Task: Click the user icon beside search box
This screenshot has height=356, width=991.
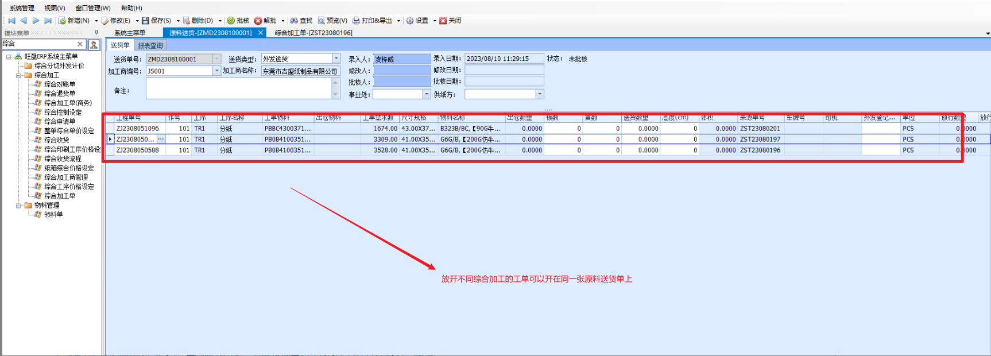Action: coord(94,44)
